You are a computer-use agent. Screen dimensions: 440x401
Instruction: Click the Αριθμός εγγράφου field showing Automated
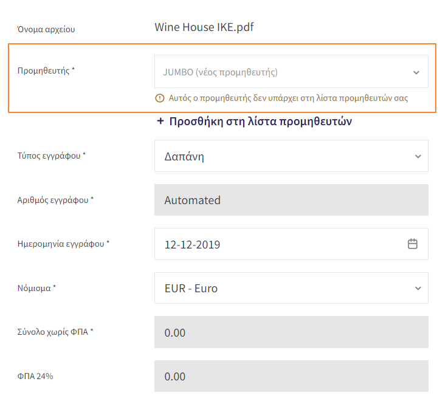click(291, 200)
